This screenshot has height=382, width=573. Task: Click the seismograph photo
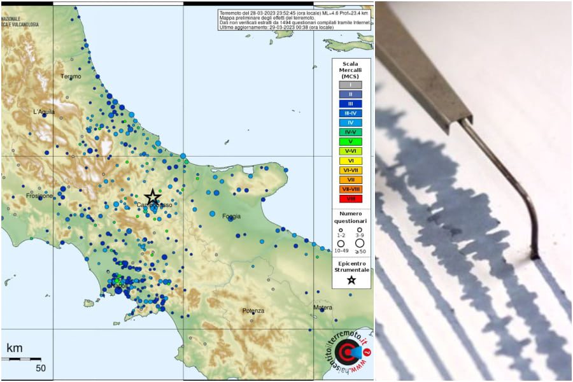click(474, 191)
